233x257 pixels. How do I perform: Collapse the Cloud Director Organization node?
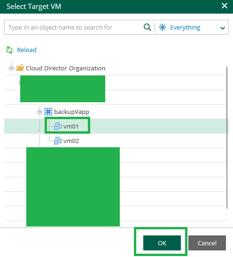click(x=11, y=68)
